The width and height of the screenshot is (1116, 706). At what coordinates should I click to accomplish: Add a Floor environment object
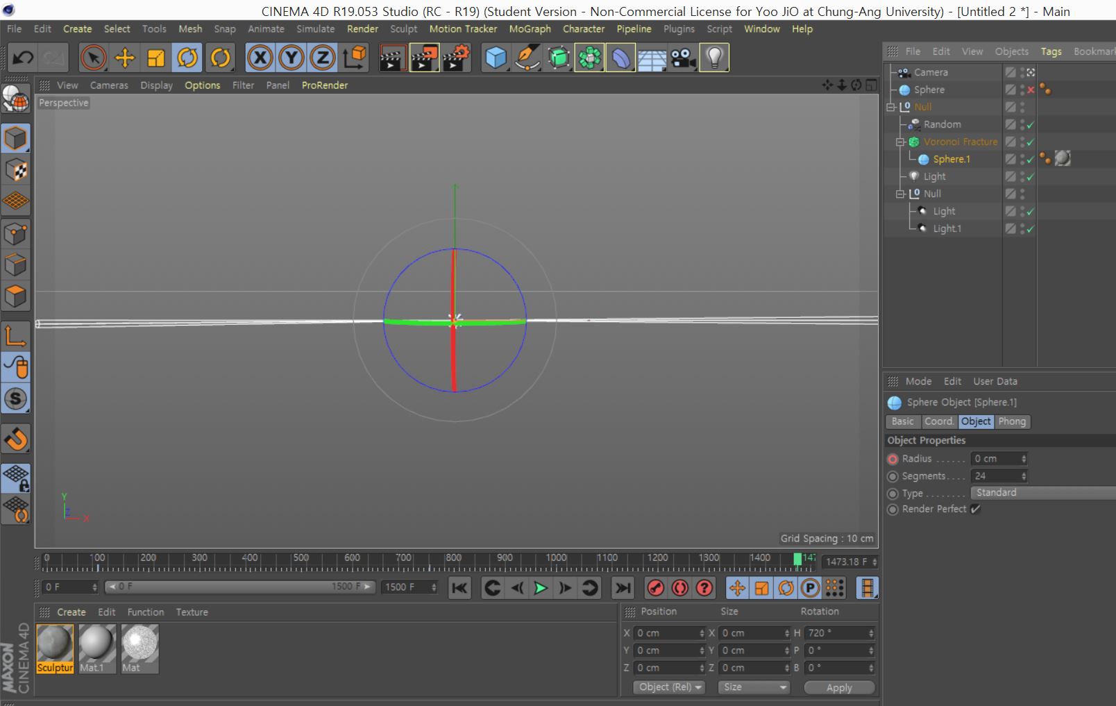[x=652, y=58]
